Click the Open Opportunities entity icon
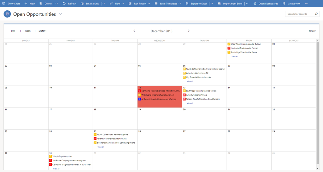Viewport: 323px width, 172px height. 7,14
